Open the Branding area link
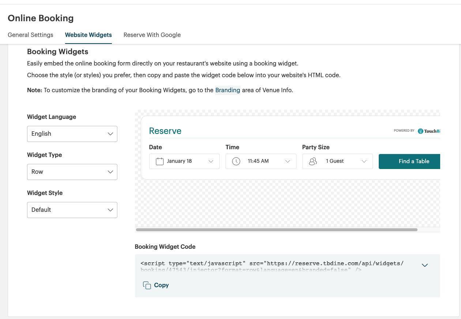The width and height of the screenshot is (461, 319). click(227, 90)
